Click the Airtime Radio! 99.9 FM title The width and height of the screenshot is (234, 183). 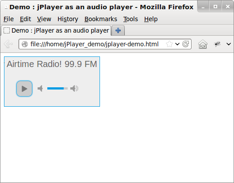tap(52, 64)
